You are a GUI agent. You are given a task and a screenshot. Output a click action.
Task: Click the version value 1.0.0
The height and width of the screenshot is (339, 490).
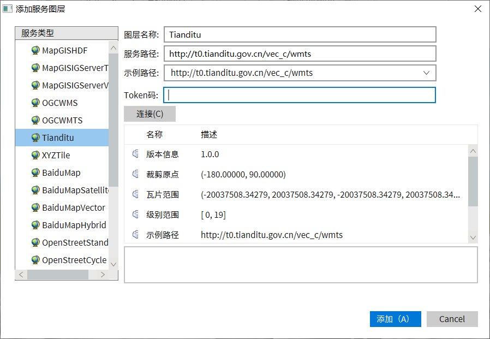coord(210,154)
